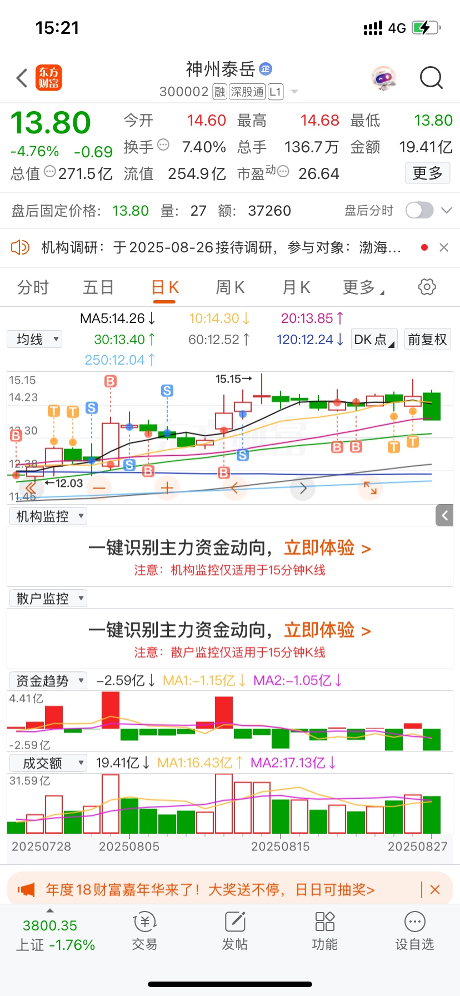Open the 散户监控 indicator dropdown
This screenshot has height=996, width=460.
(x=48, y=599)
